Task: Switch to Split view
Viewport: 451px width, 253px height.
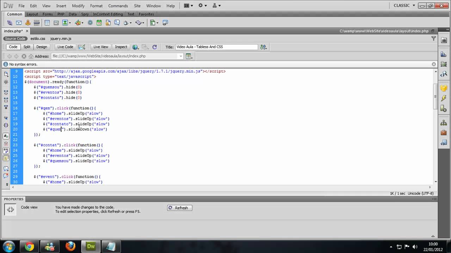Action: pos(27,47)
